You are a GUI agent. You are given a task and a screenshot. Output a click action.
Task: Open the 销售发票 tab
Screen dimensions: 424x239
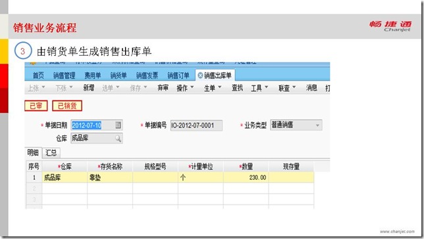pyautogui.click(x=147, y=76)
